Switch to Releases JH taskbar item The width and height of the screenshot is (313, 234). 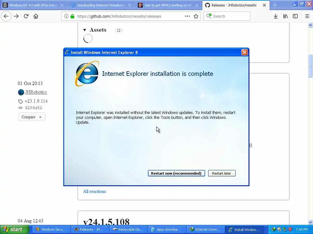[90, 230]
